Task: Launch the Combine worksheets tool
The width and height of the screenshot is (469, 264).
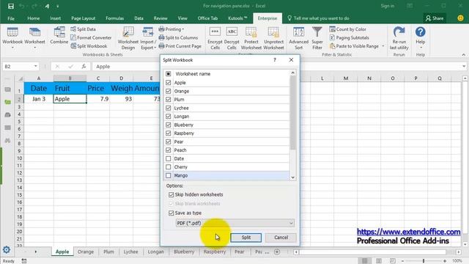Action: pyautogui.click(x=59, y=36)
